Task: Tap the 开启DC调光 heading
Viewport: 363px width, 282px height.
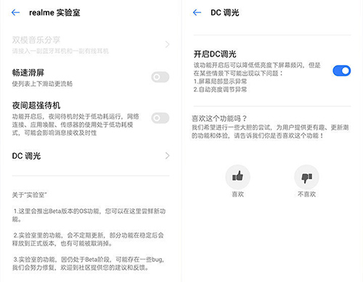Action: [x=215, y=54]
